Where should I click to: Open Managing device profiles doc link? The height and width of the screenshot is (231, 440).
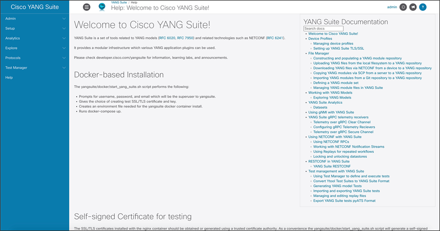click(x=333, y=44)
